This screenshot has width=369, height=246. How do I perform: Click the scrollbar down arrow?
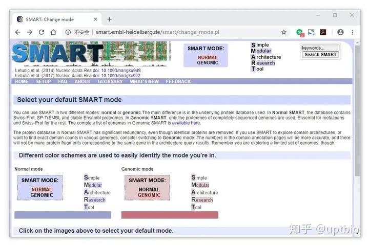[357, 233]
